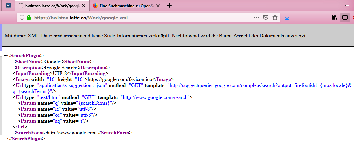Switch to the Eine Suchmaschine zu OpenSearch tab
This screenshot has width=354, height=142.
(126, 6)
